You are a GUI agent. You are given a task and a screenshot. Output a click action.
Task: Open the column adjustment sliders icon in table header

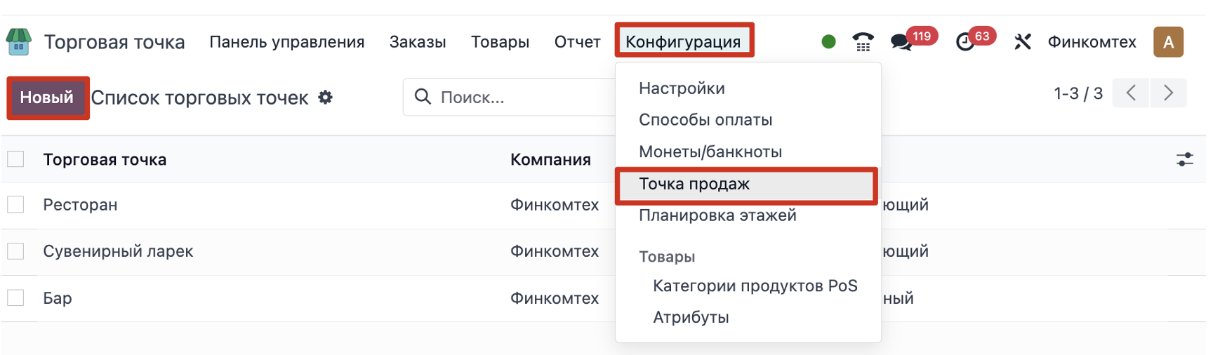click(x=1185, y=160)
